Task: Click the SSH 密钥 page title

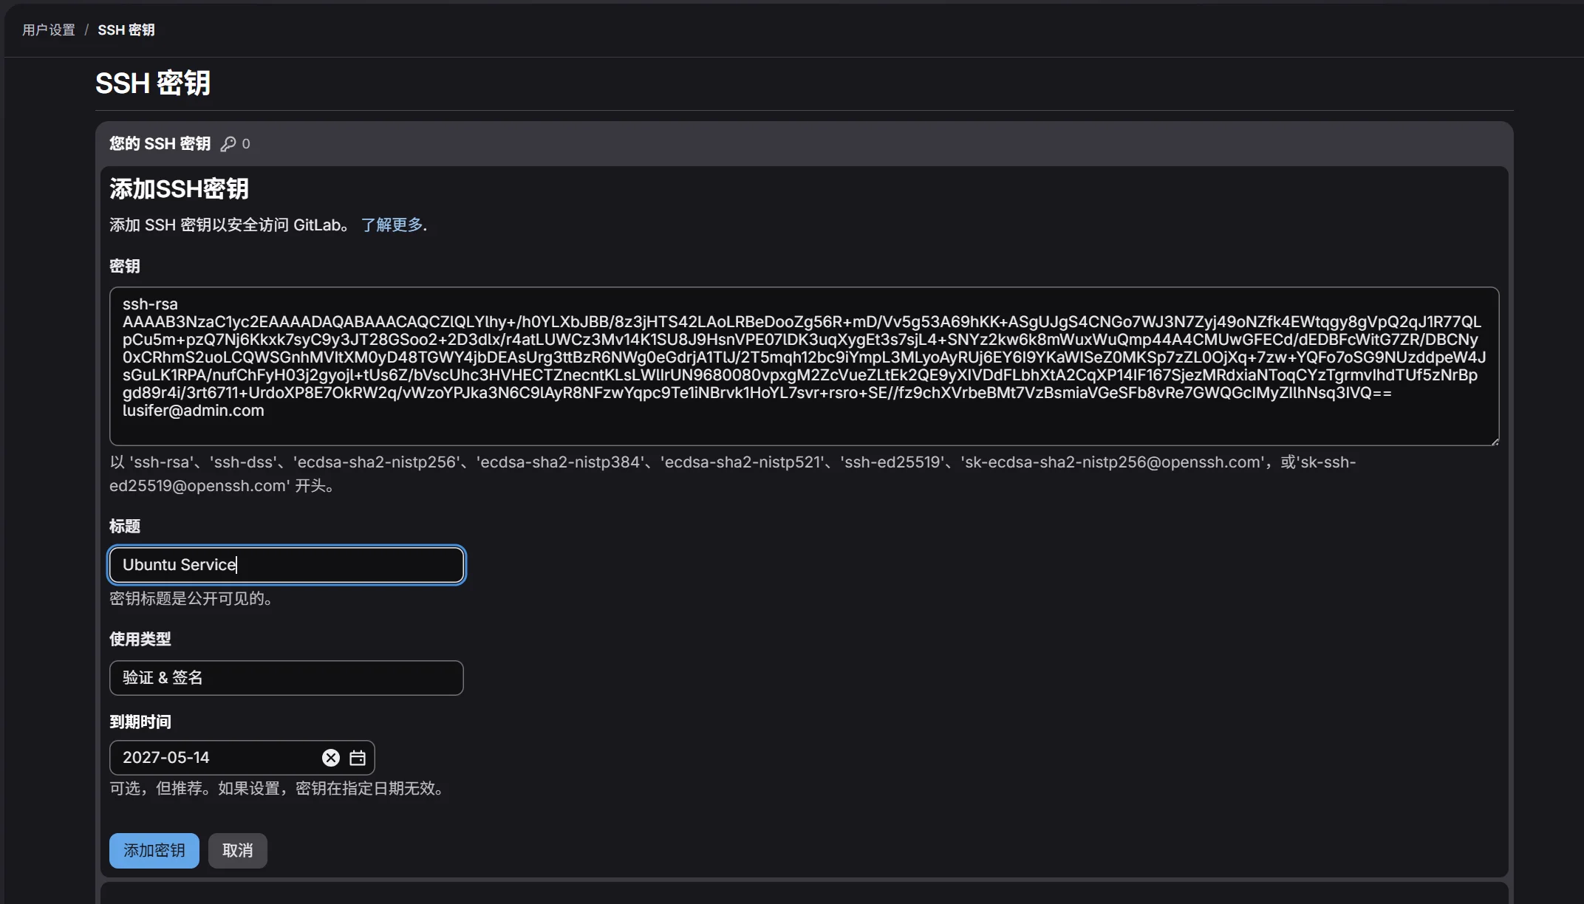Action: click(153, 83)
